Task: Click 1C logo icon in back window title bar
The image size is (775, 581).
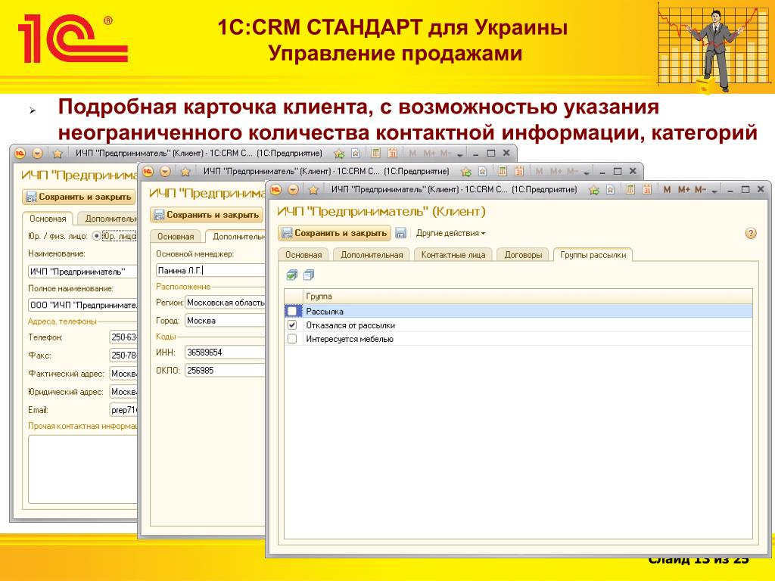Action: click(x=20, y=154)
